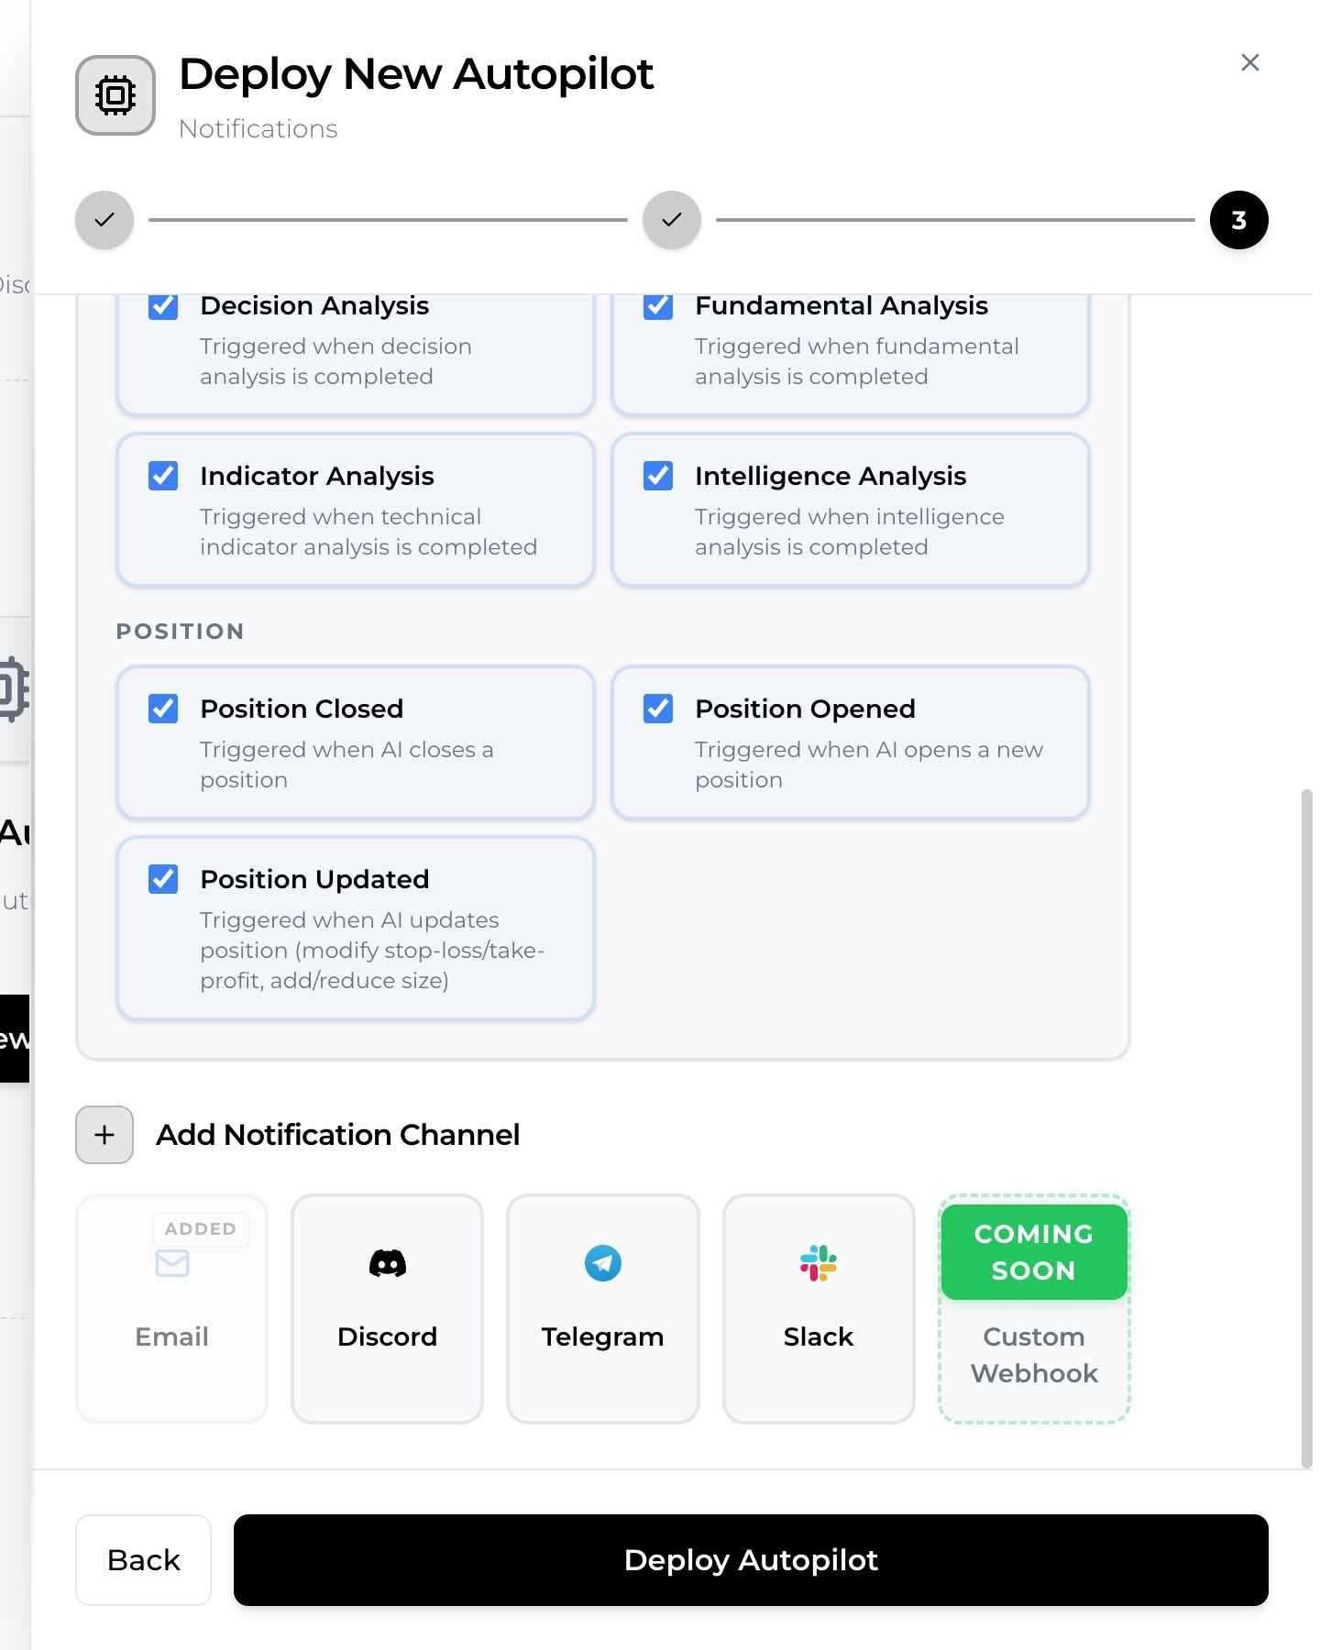Close the Deploy New Autopilot dialog

point(1249,62)
